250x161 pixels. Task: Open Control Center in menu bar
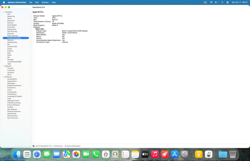pyautogui.click(x=228, y=2)
